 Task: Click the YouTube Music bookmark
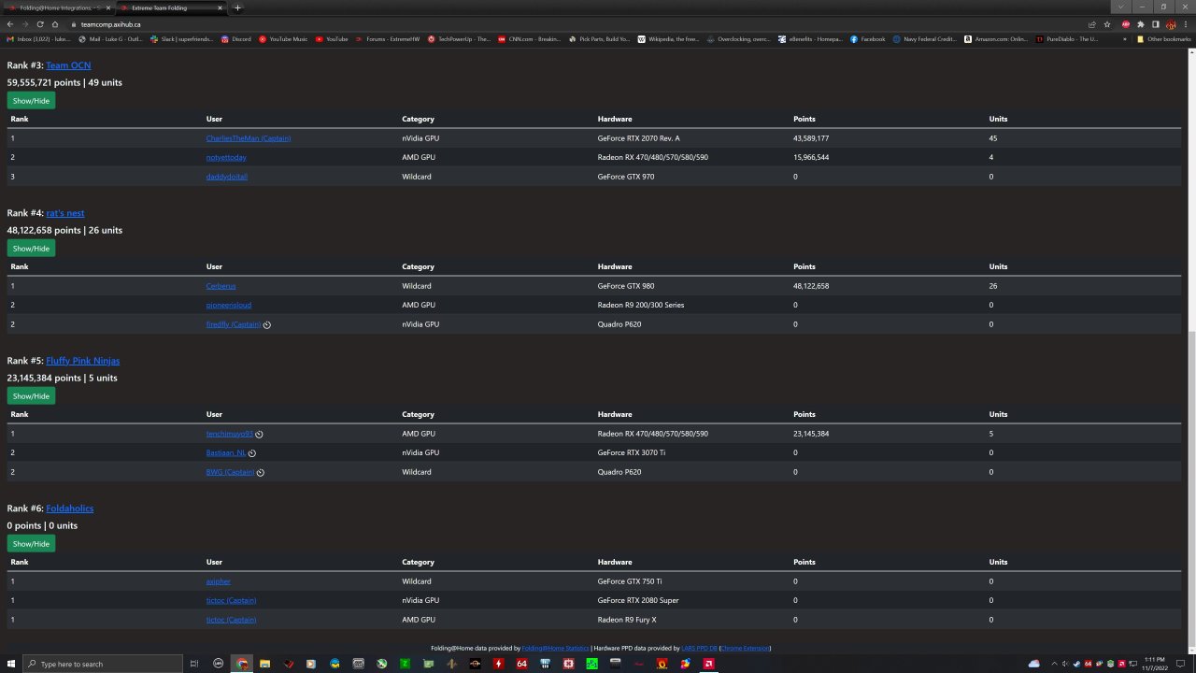pos(283,39)
